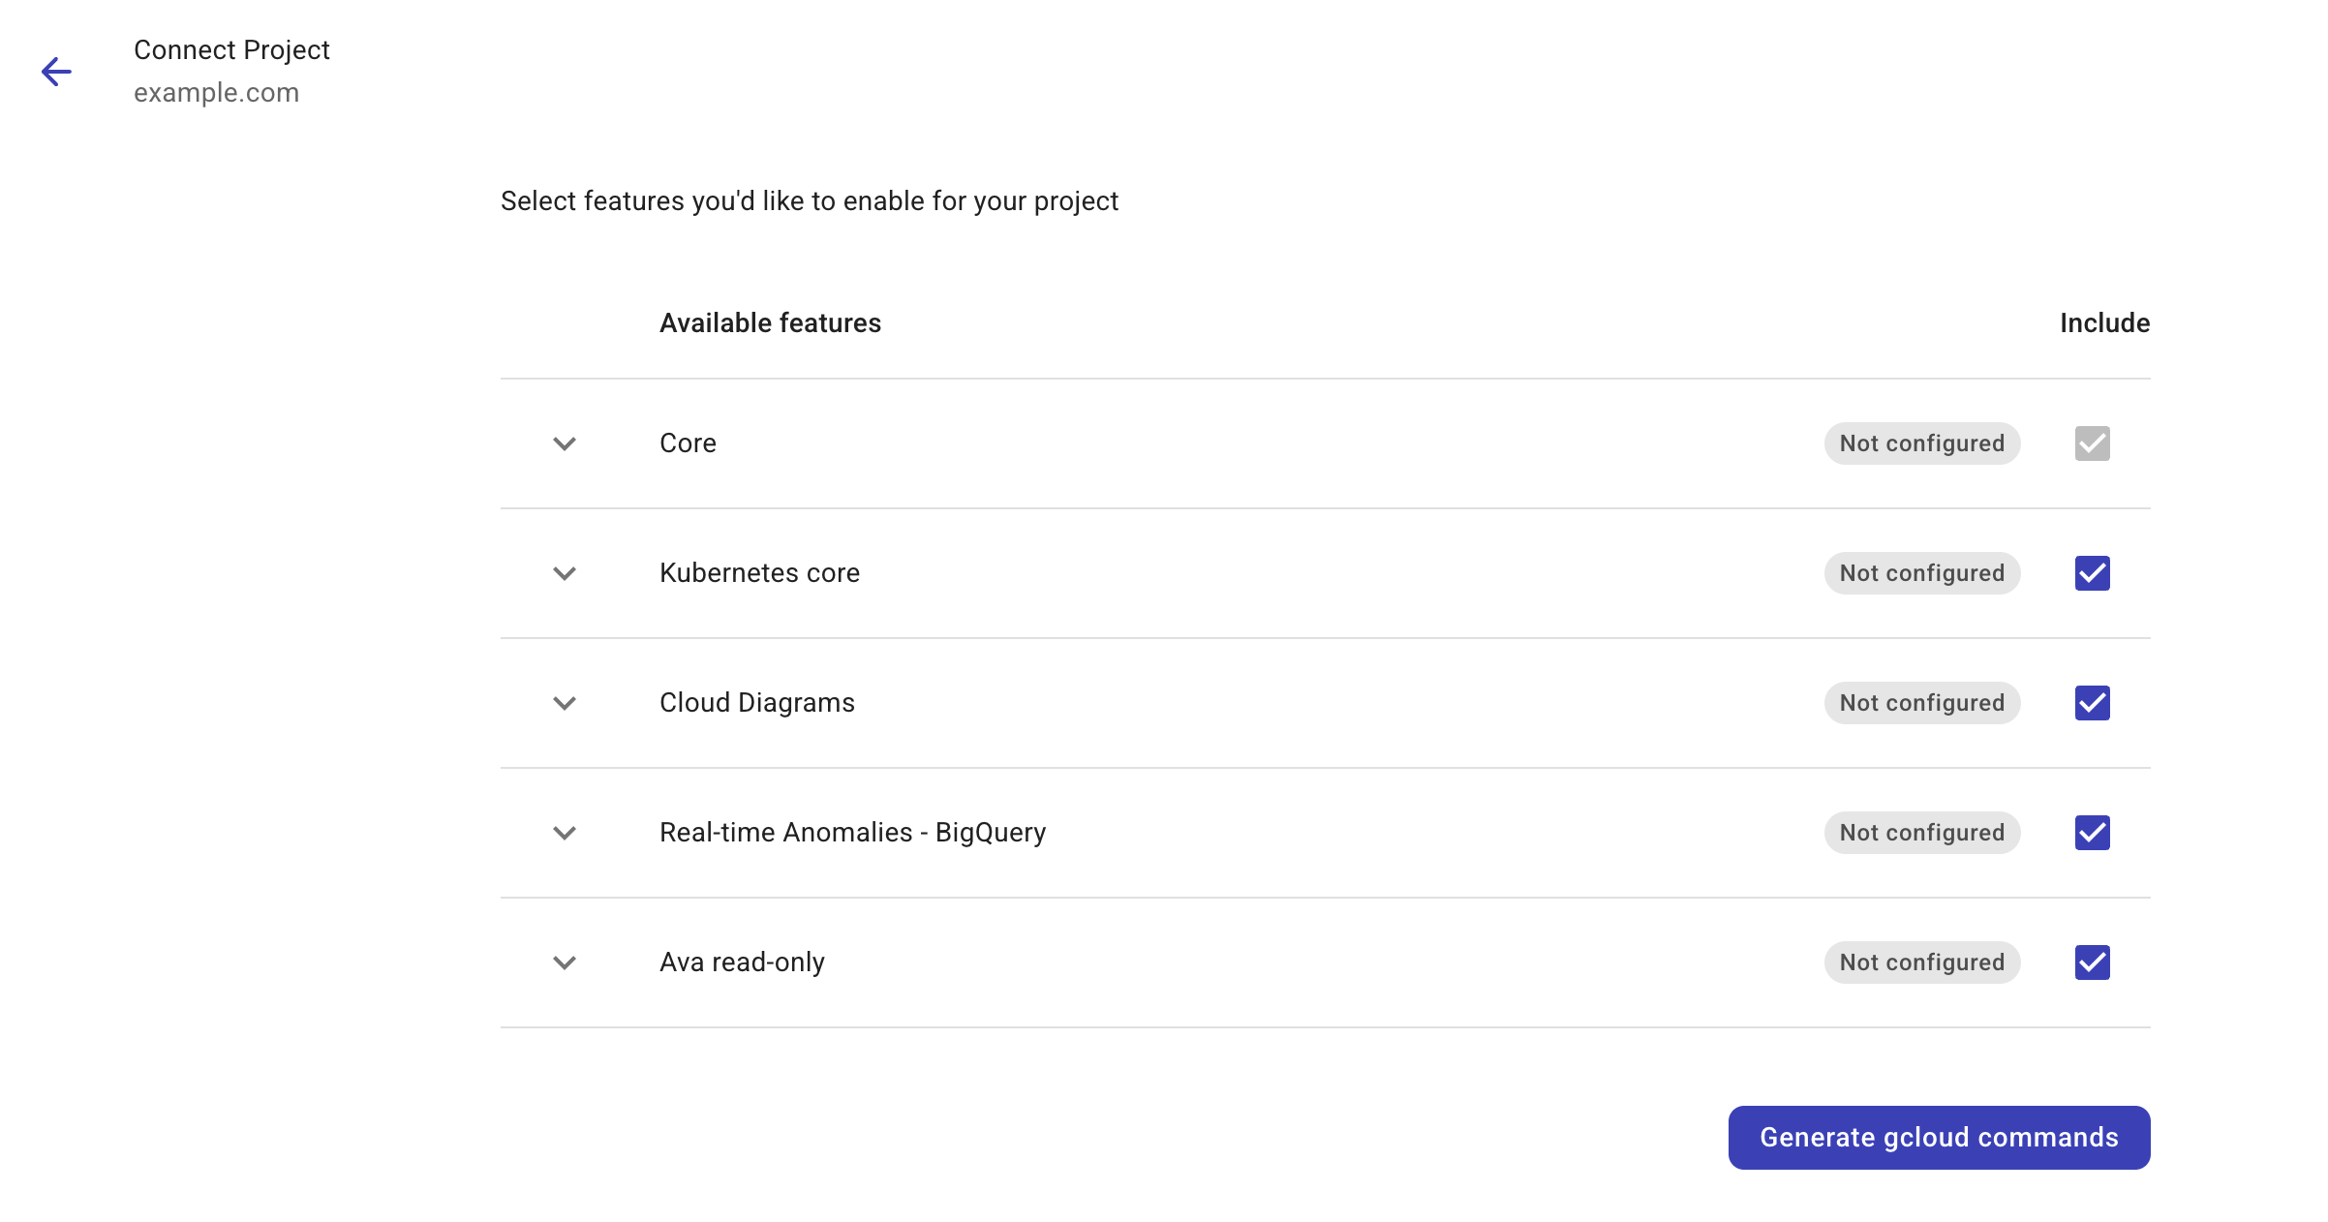Select Not configured for Real-time Anomalies
The width and height of the screenshot is (2328, 1222).
1921,832
